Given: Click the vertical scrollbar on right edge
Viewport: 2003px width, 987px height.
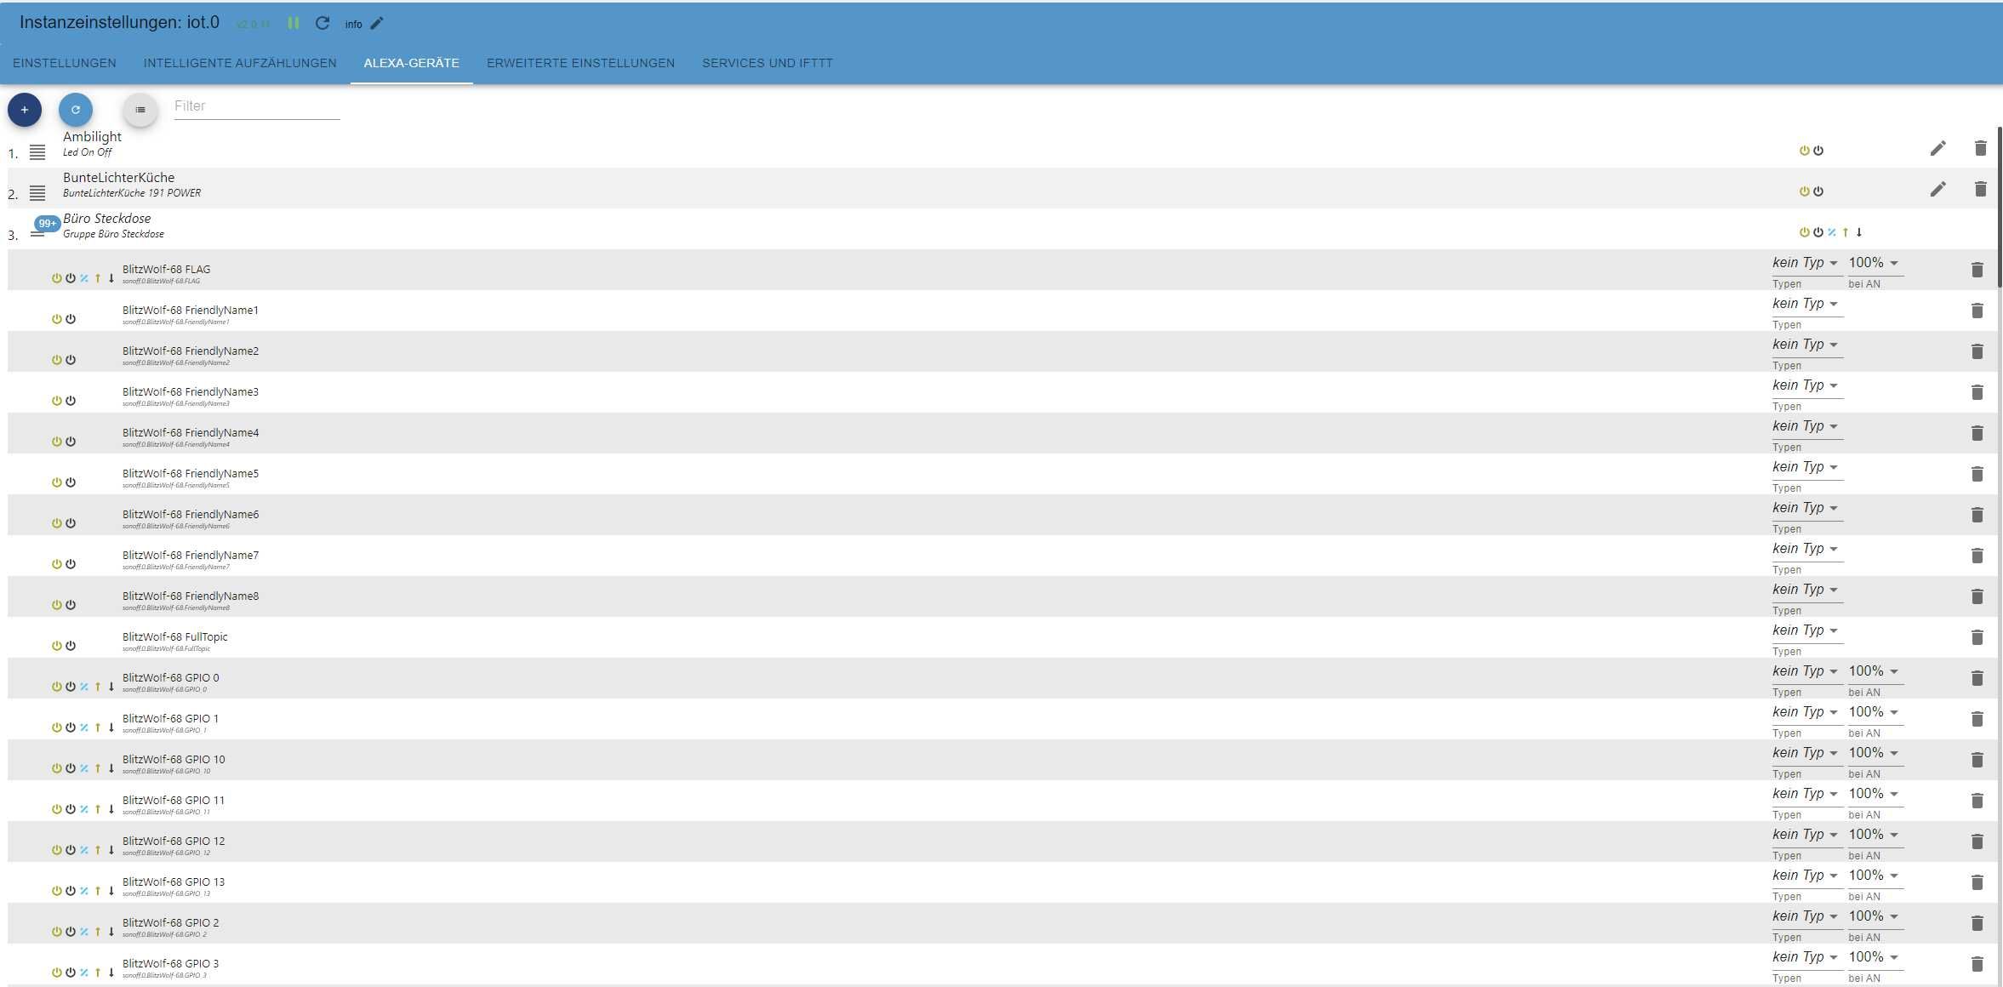Looking at the screenshot, I should pos(1999,208).
